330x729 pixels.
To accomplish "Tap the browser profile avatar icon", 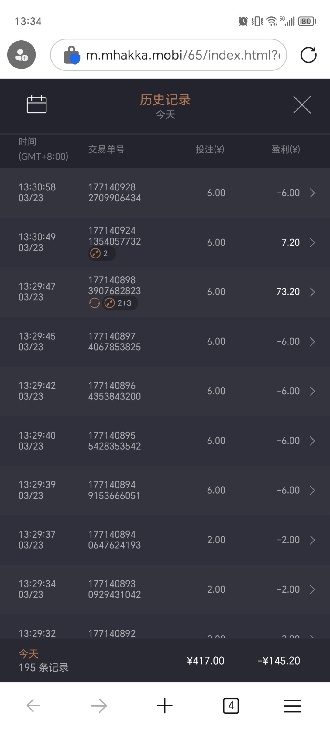I will point(22,55).
